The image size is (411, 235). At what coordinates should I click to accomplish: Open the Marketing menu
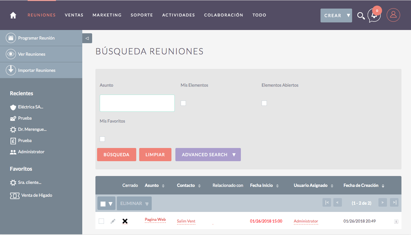(107, 15)
